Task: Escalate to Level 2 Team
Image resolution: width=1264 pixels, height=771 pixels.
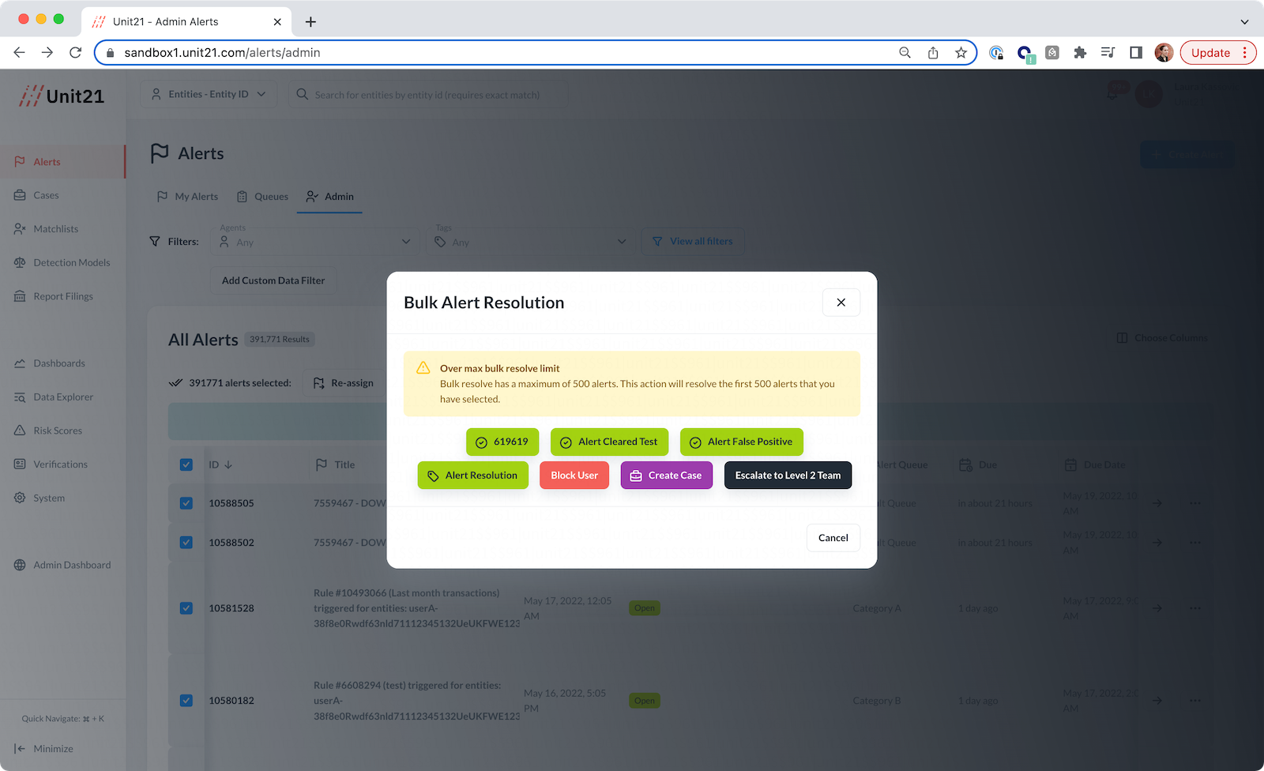Action: (x=788, y=476)
